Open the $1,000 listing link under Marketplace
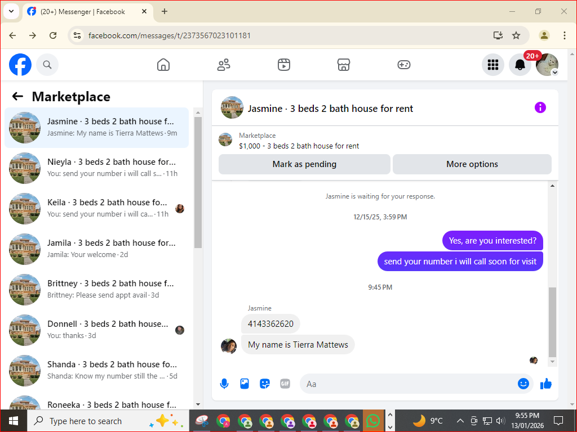The image size is (577, 432). coord(299,146)
